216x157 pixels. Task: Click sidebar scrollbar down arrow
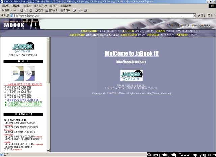(48, 151)
